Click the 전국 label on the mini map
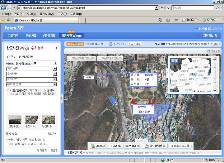The width and height of the screenshot is (224, 163). point(174,61)
